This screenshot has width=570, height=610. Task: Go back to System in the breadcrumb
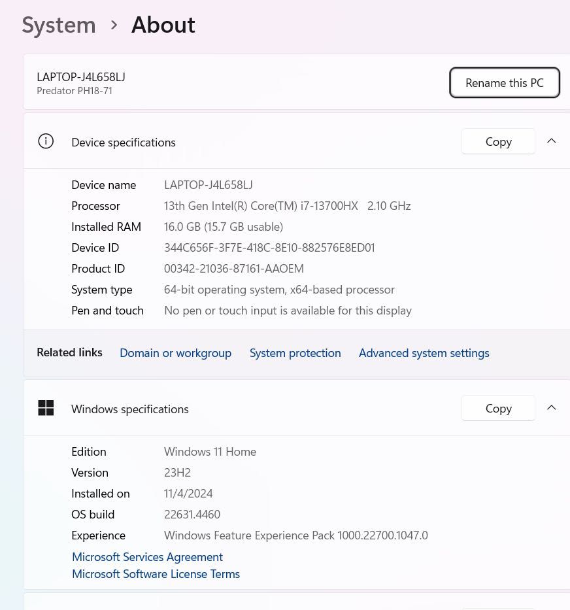[59, 25]
